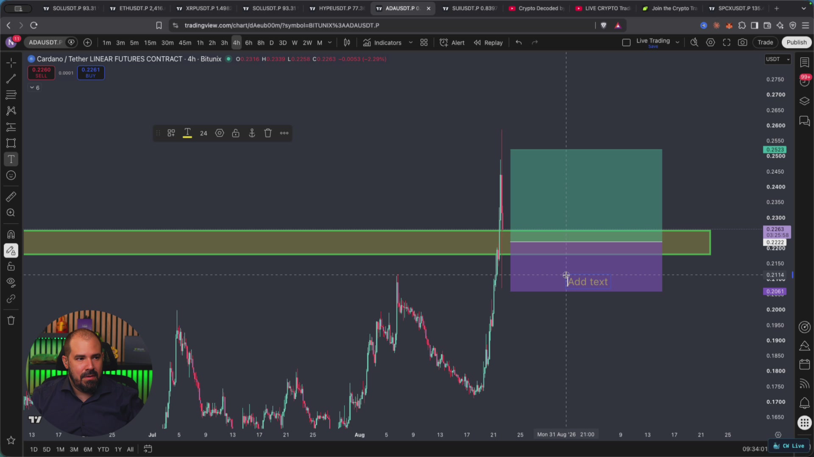This screenshot has width=814, height=457.
Task: Toggle stay in drawing mode
Action: click(11, 251)
